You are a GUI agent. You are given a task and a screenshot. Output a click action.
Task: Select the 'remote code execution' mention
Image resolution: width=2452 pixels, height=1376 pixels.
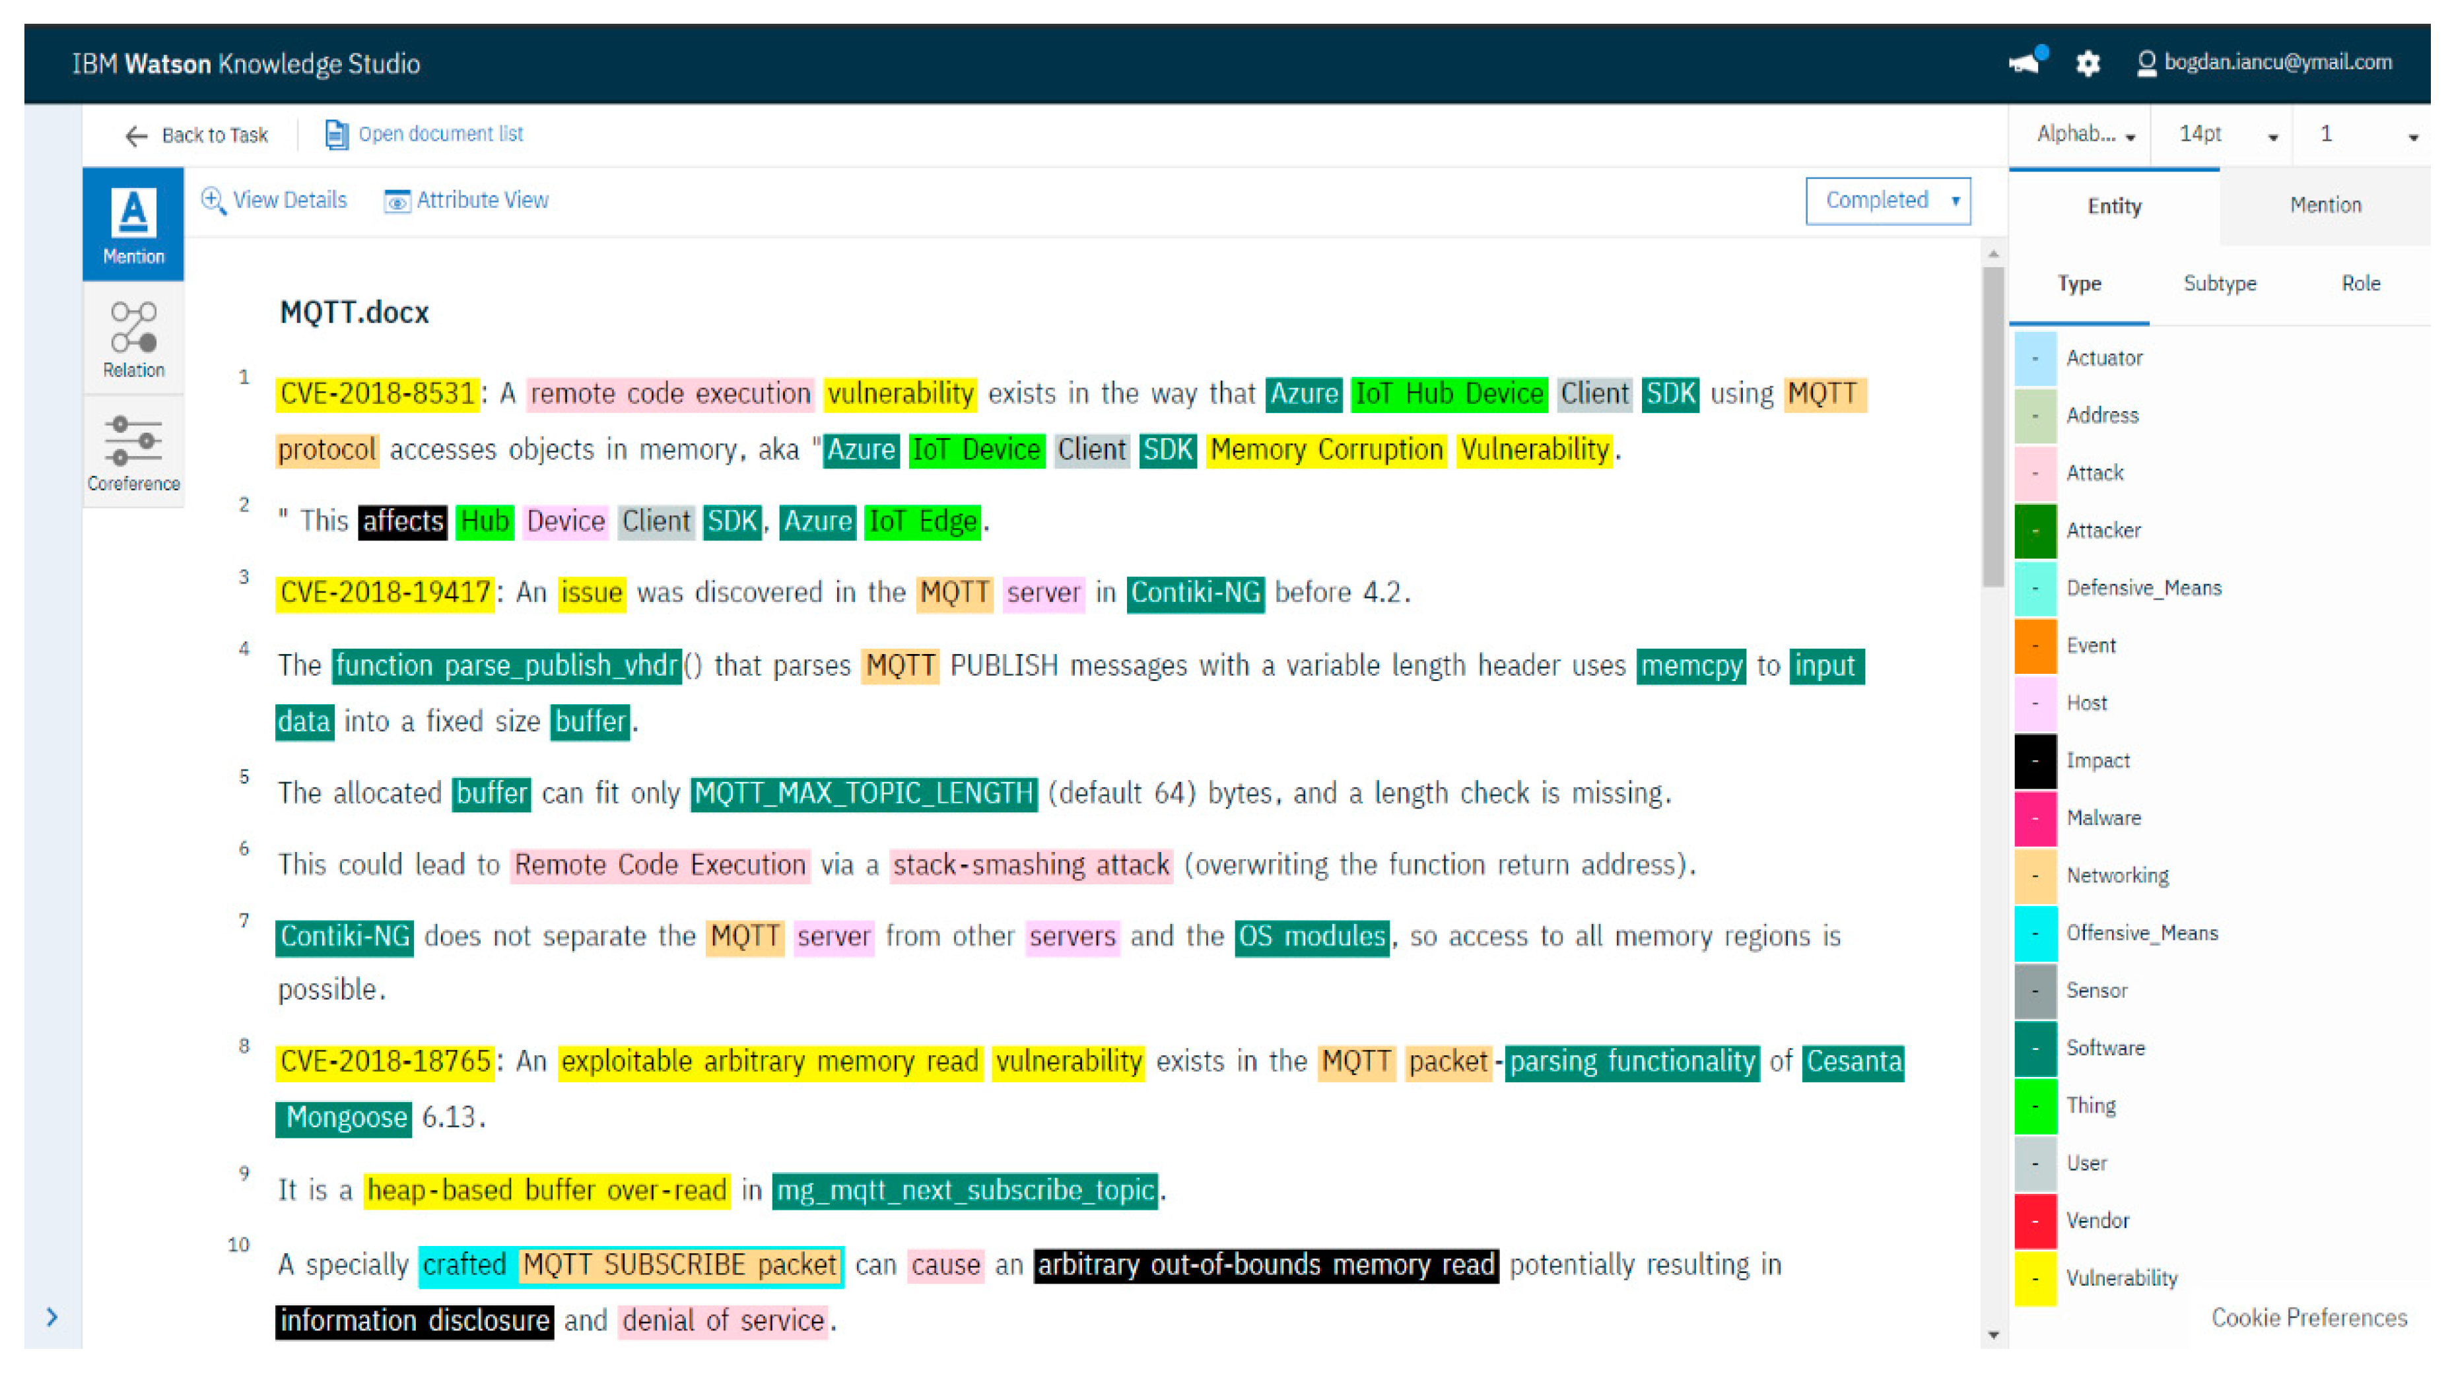[x=670, y=394]
